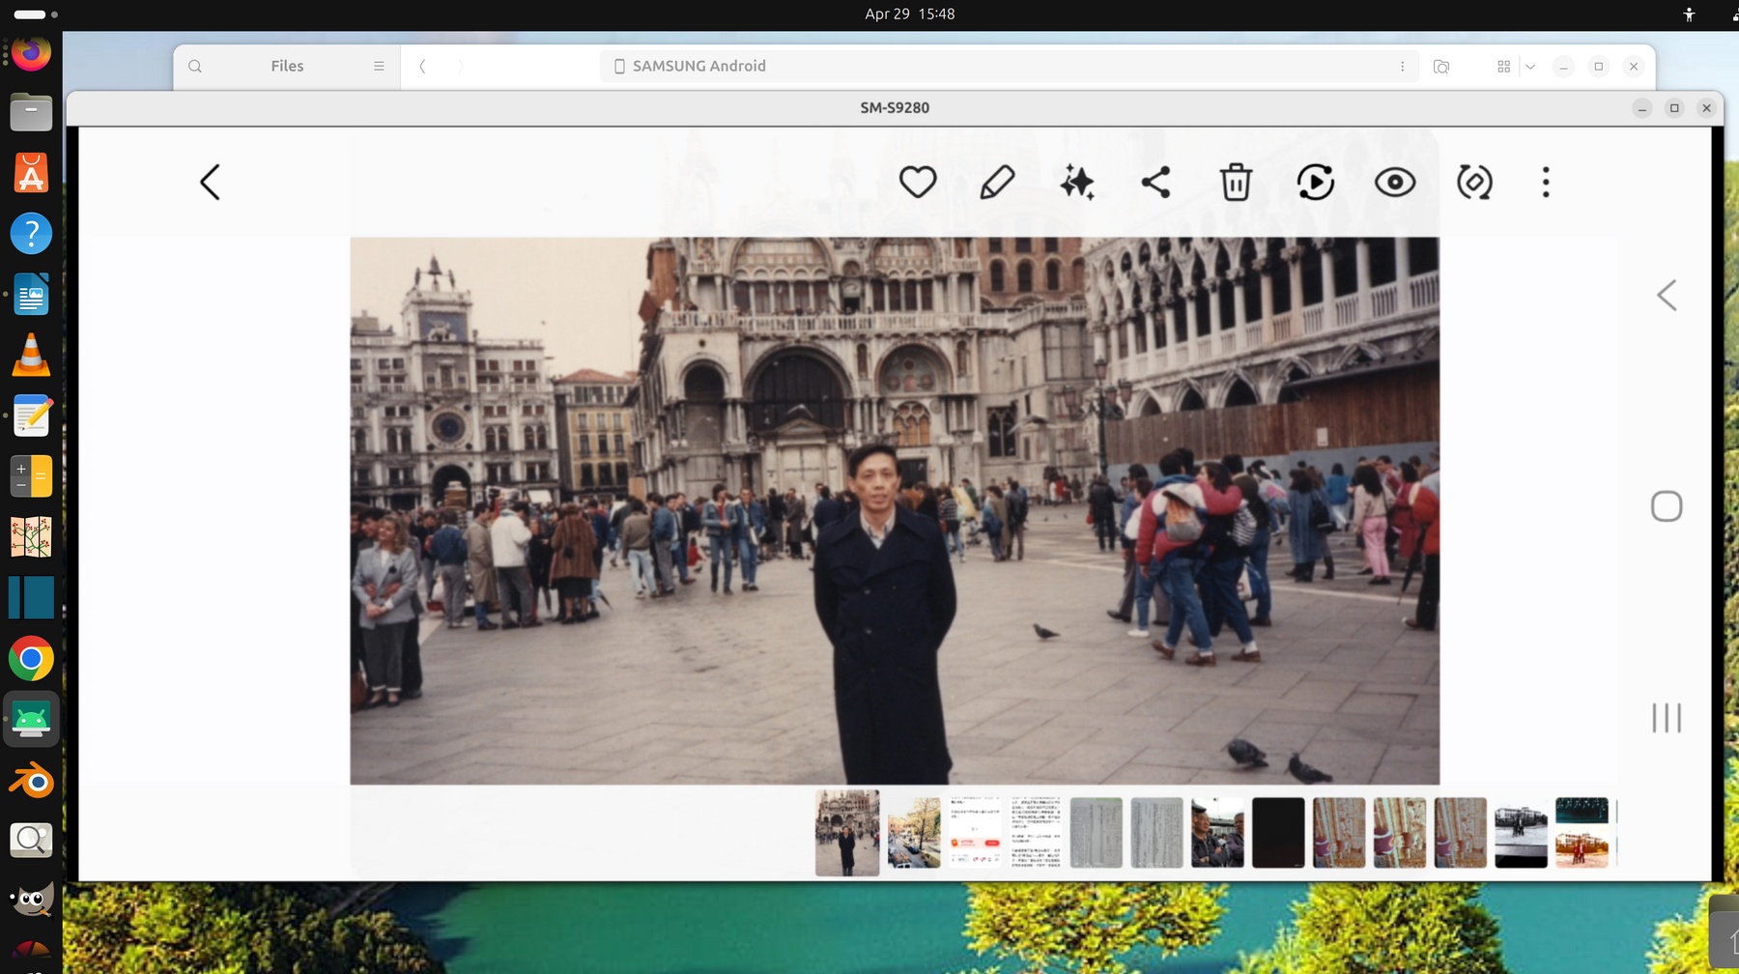
Task: Tap the heart favorite icon
Action: [917, 182]
